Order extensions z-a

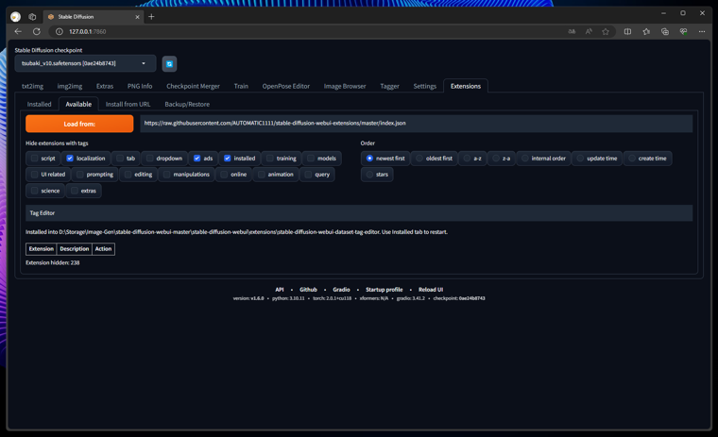(496, 159)
